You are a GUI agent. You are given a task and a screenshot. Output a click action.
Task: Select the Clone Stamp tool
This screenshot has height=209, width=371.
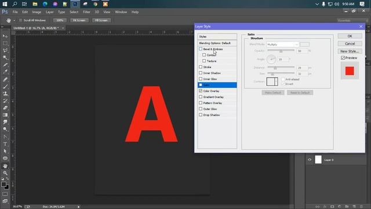[5, 93]
